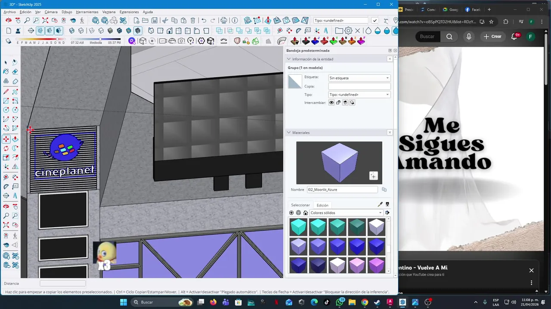Image resolution: width=551 pixels, height=309 pixels.
Task: Activate the Move tool in left toolbar
Action: pos(6,139)
